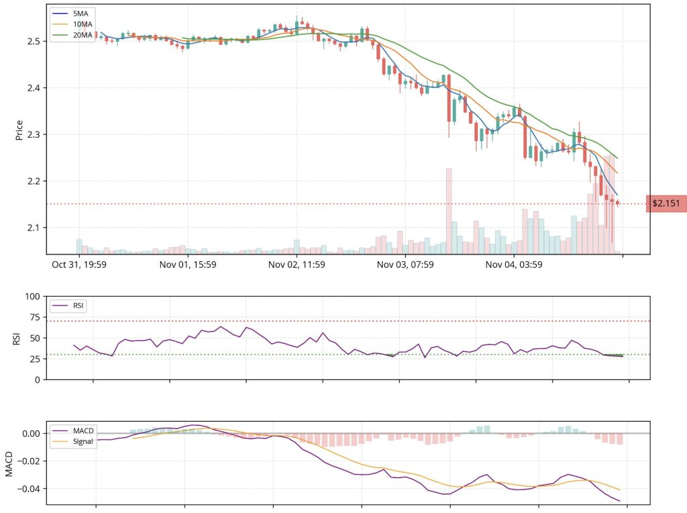Click the 2.5 price axis label
Image resolution: width=687 pixels, height=513 pixels.
(34, 41)
